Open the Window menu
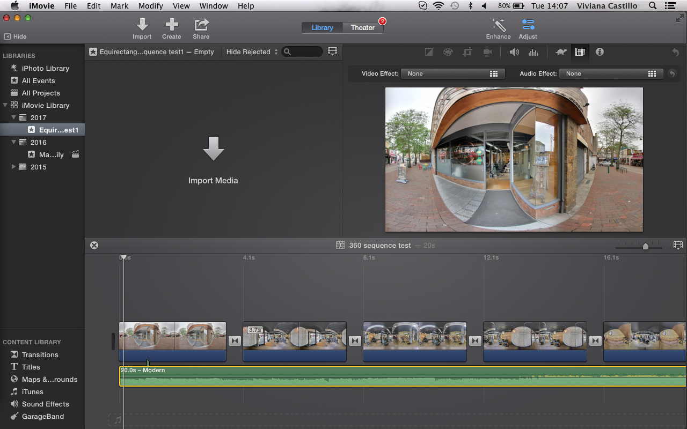 click(214, 6)
